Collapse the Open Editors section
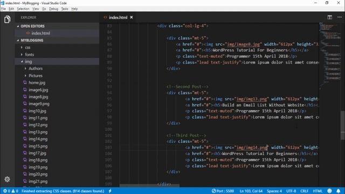 (57, 26)
